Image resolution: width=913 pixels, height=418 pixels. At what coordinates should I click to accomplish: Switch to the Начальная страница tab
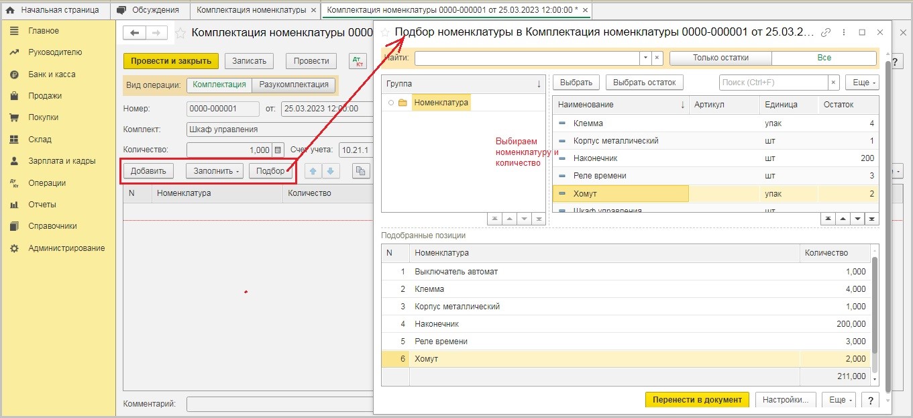54,10
